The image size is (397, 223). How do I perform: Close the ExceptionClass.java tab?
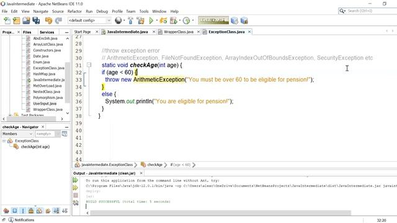(249, 32)
